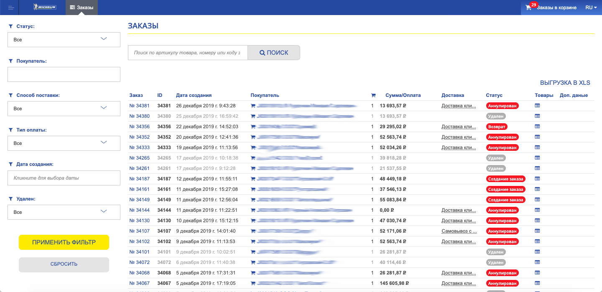The width and height of the screenshot is (602, 292).
Task: Open the Заказы в корзине cart
Action: tap(552, 8)
